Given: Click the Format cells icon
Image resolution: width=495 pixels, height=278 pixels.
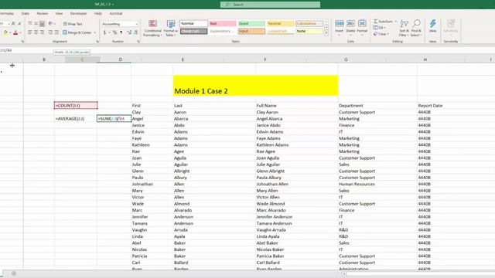Looking at the screenshot, I should coord(362,24).
